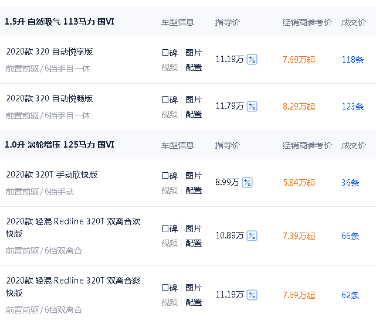Open 配置 for Redline 320T 双离合欢快版
Screen dimensions: 376x321
194,243
